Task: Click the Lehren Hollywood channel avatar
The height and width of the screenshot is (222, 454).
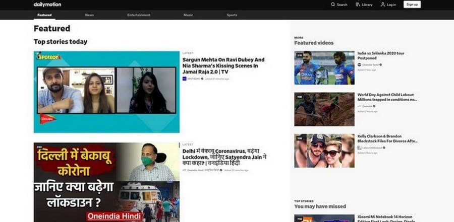Action: (x=359, y=147)
